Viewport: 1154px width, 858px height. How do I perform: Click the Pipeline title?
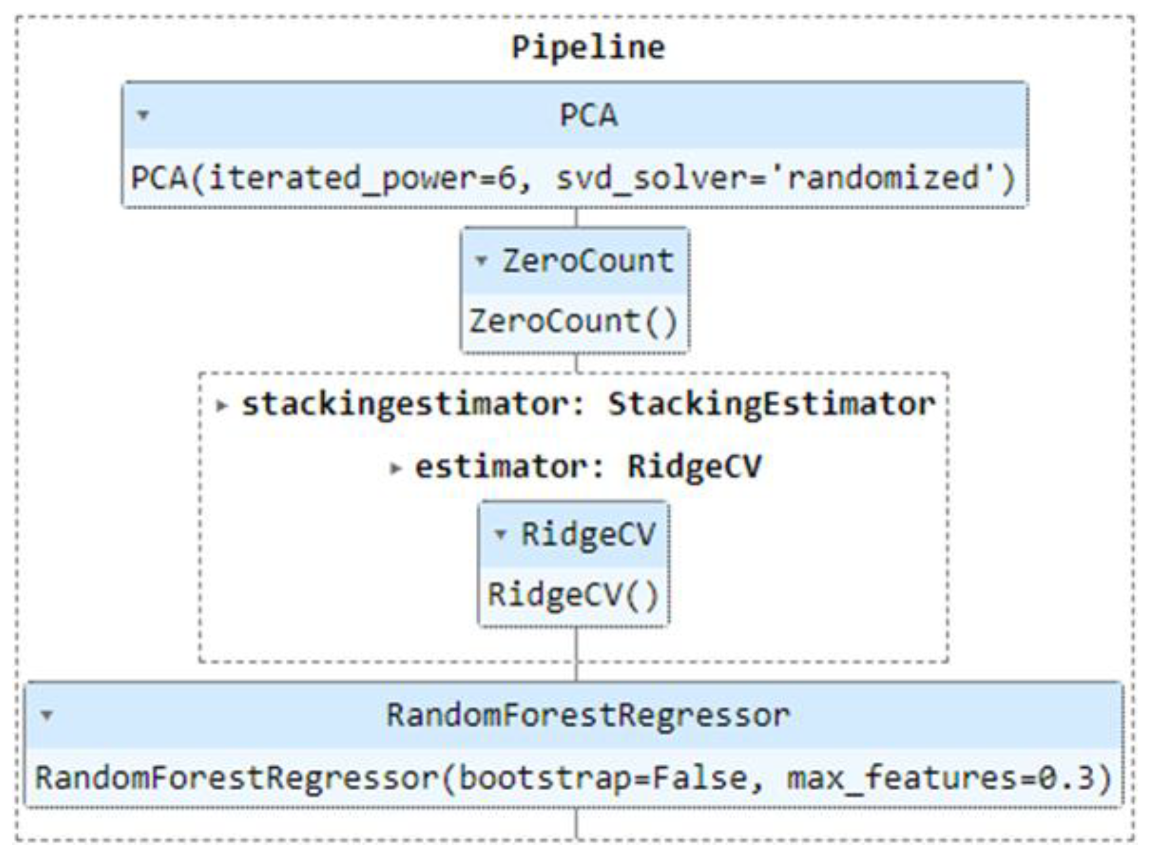(x=588, y=48)
